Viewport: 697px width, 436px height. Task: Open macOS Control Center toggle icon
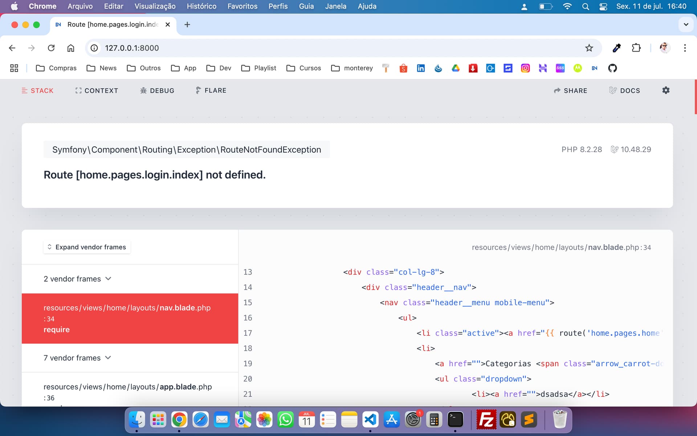603,7
